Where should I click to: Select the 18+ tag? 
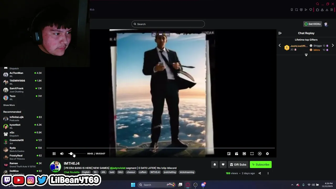click(95, 172)
